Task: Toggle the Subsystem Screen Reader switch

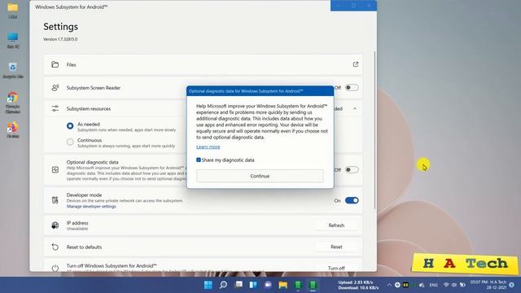Action: [352, 88]
